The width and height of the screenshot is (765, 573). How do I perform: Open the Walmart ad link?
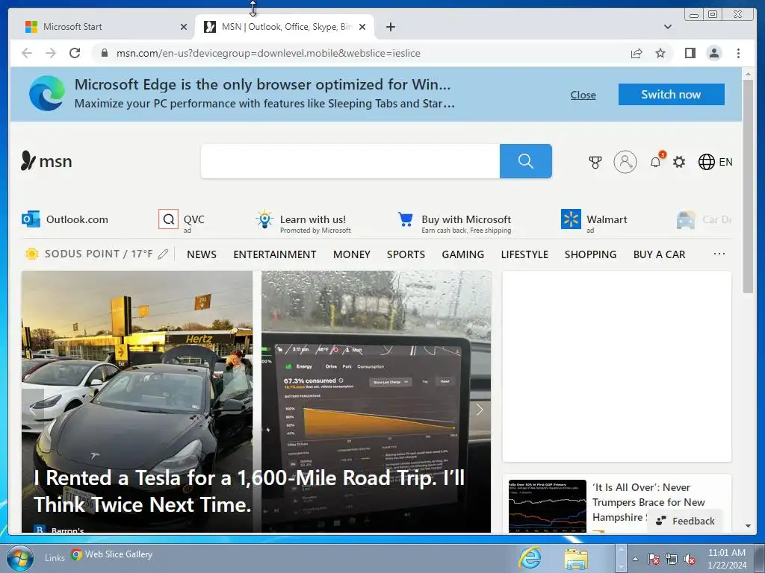594,221
